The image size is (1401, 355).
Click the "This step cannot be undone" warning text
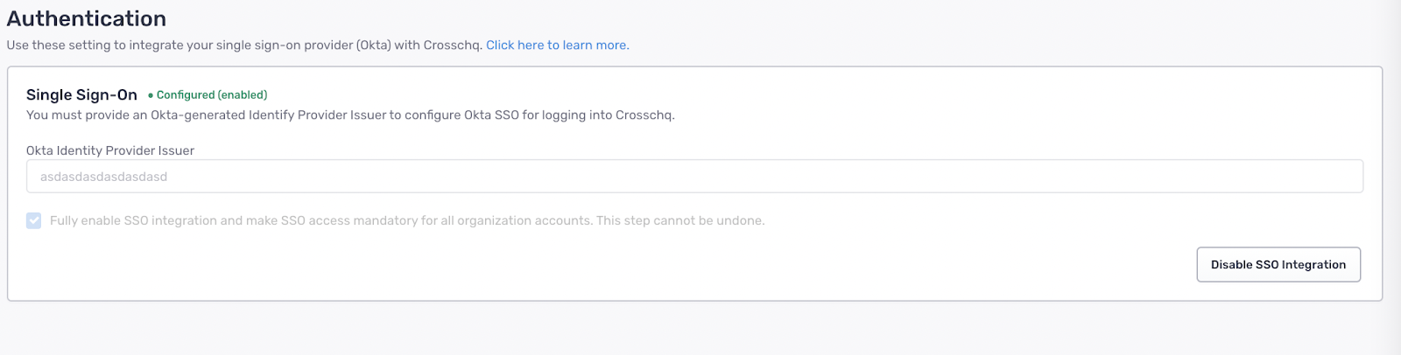coord(680,220)
